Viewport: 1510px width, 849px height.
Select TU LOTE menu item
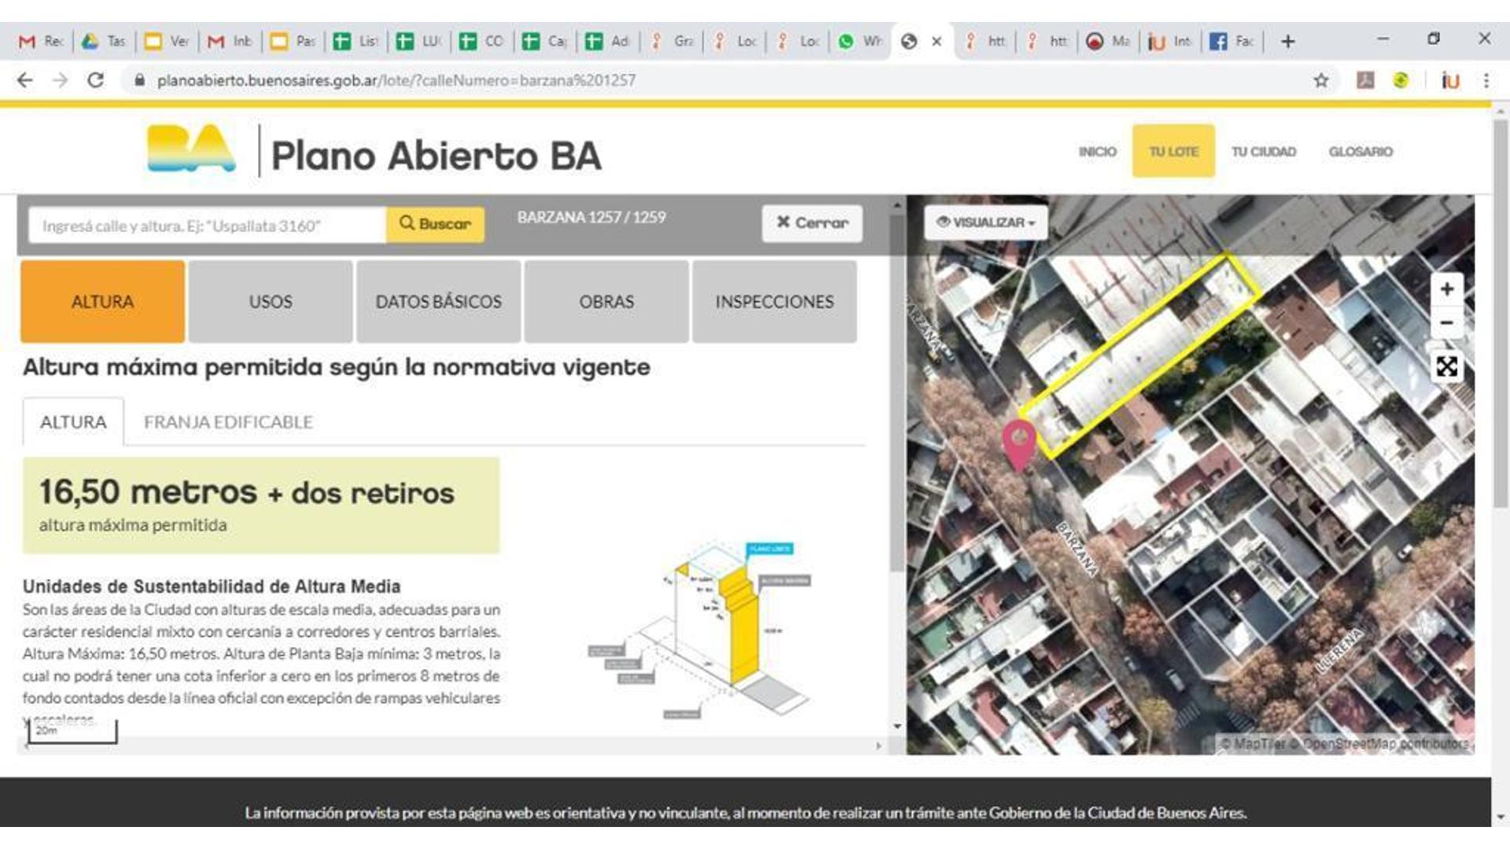click(x=1173, y=151)
